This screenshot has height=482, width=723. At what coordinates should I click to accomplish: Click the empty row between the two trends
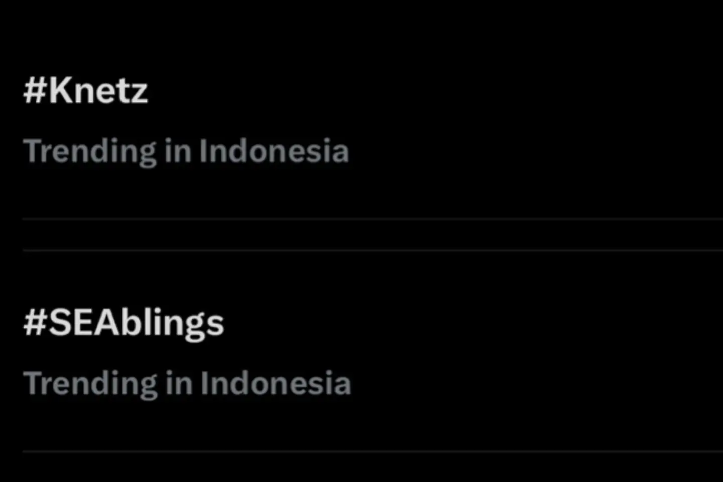(361, 233)
